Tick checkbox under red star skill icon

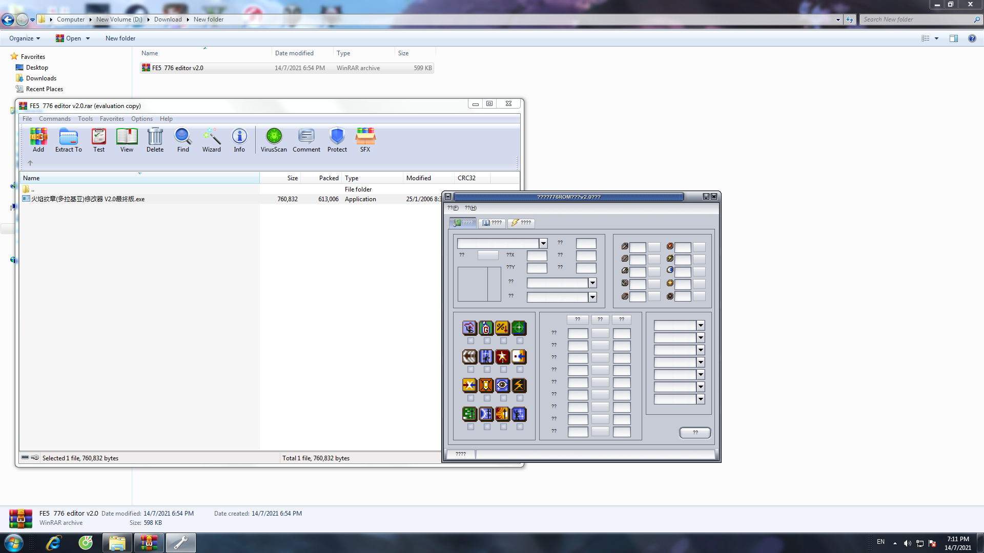(x=503, y=369)
